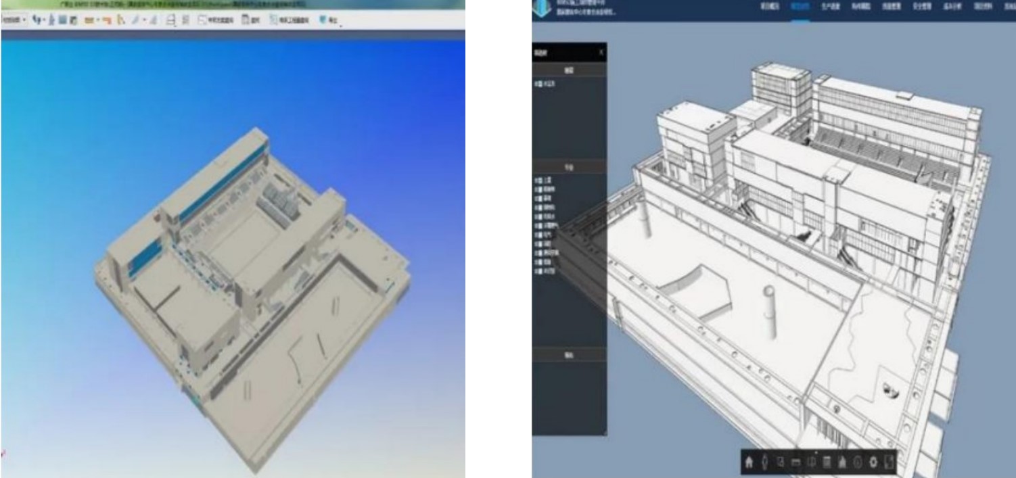1016x478 pixels.
Task: Select the walk-mode person icon in the viewer toolbar
Action: [x=765, y=462]
